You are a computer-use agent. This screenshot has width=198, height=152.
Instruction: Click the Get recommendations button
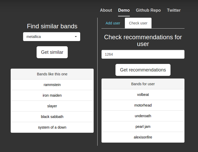[x=143, y=70]
